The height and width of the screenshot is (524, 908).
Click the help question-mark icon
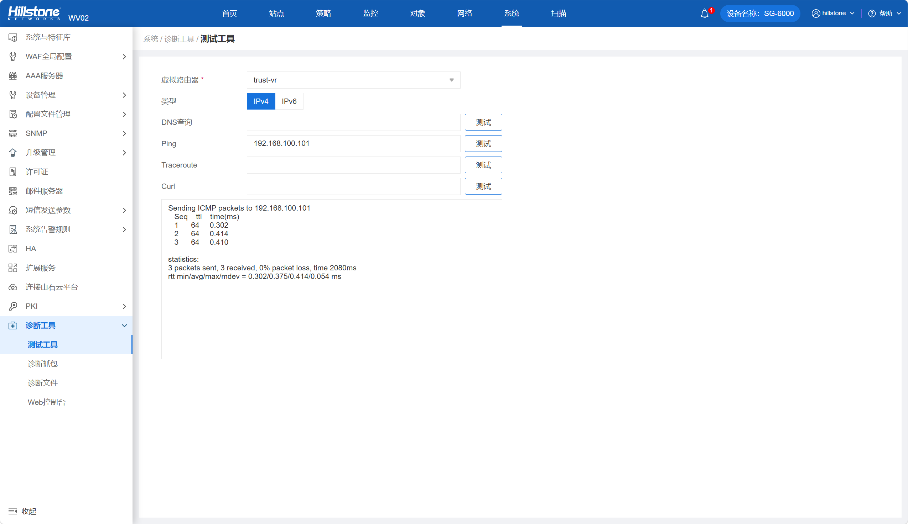point(872,14)
